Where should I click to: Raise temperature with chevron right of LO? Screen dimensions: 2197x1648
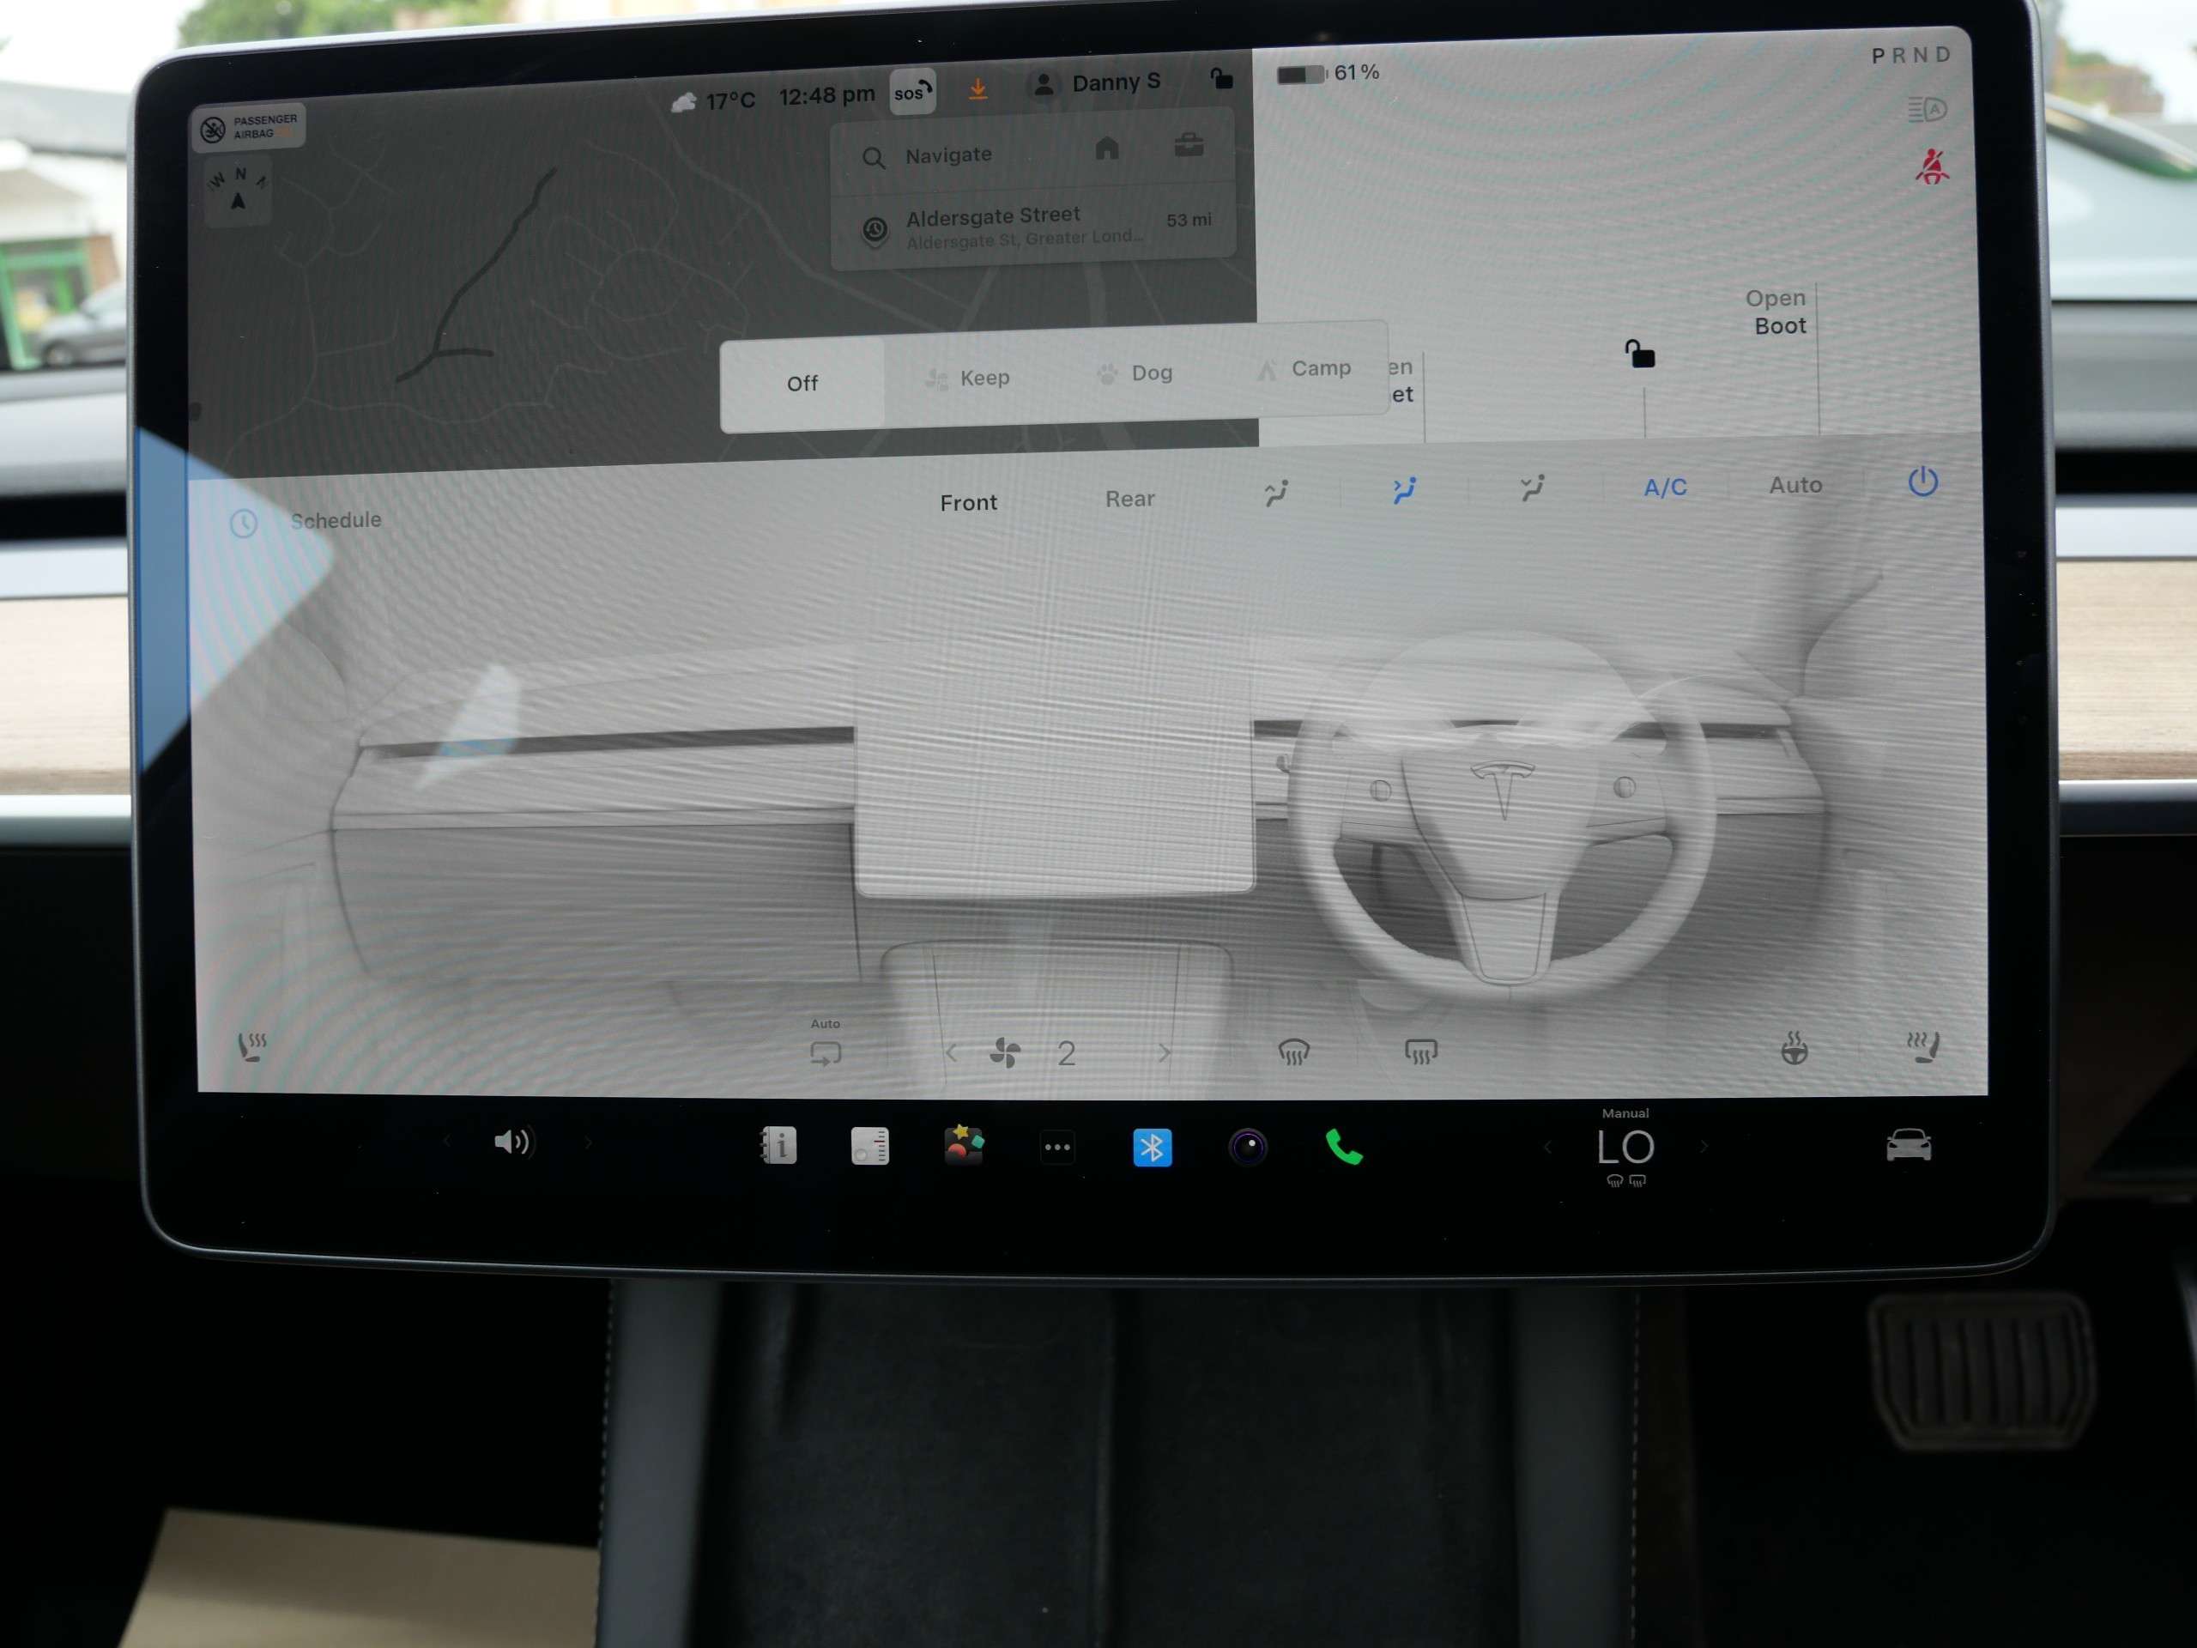coord(1704,1147)
